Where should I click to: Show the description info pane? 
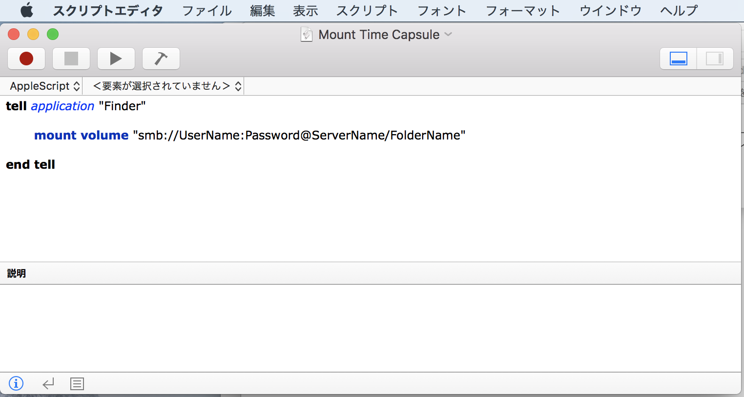coord(16,384)
